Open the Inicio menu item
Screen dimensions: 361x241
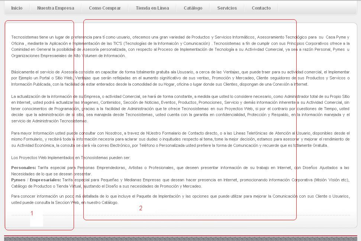pos(17,8)
